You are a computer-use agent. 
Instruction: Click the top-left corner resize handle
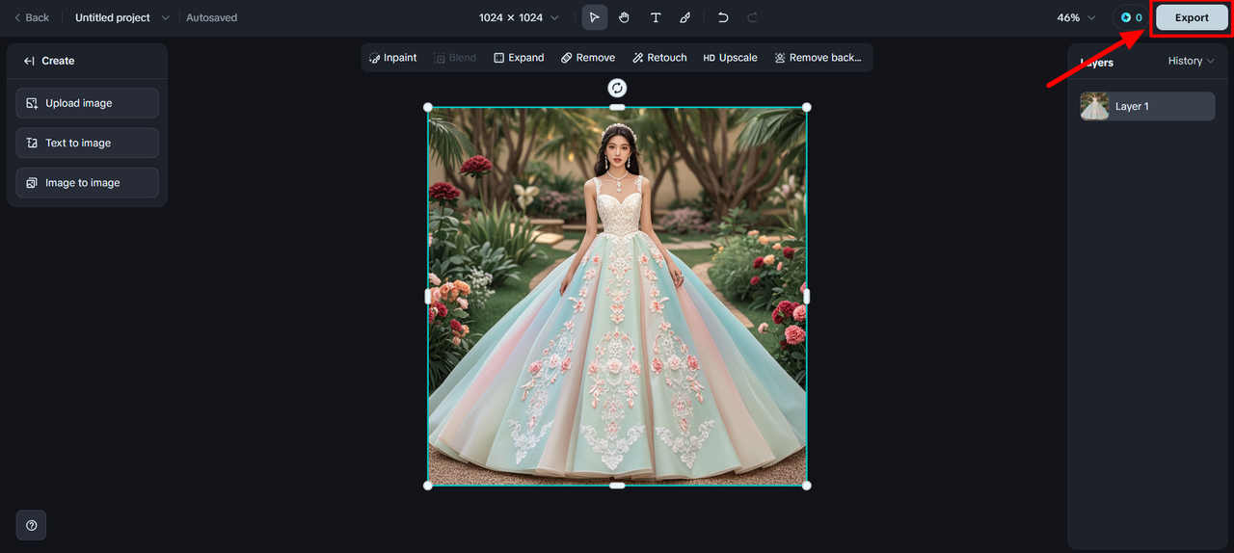[x=428, y=107]
